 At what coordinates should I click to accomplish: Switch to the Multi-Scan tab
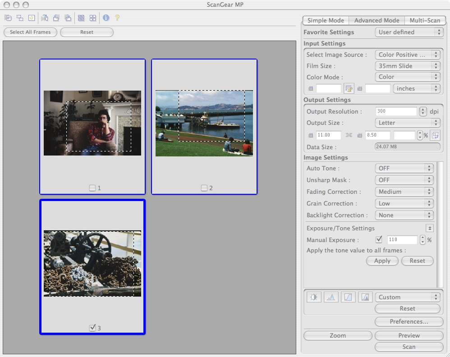pyautogui.click(x=425, y=20)
